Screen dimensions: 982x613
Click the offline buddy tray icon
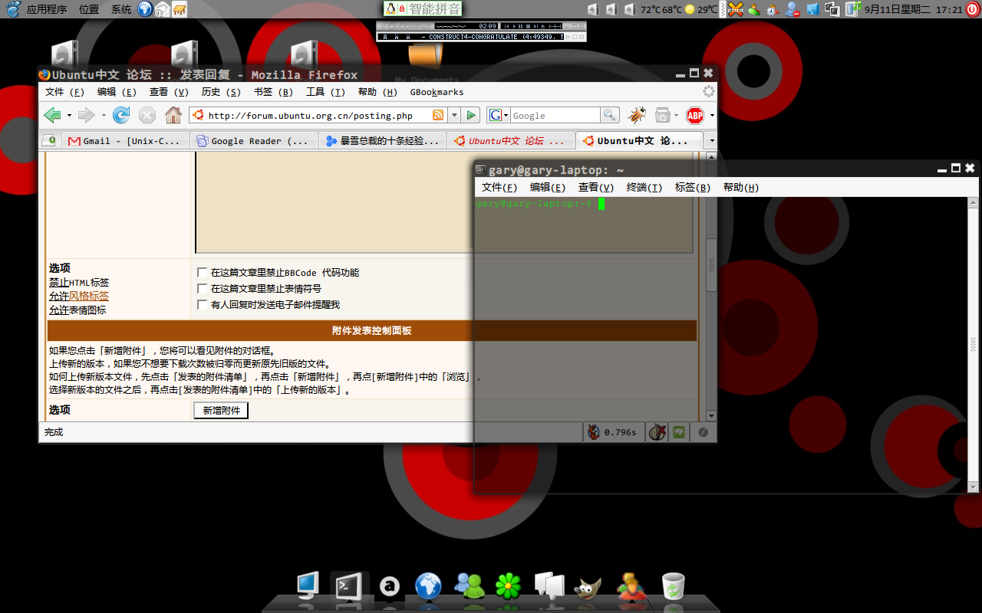[793, 9]
